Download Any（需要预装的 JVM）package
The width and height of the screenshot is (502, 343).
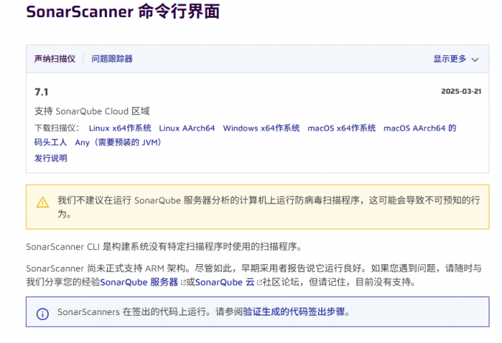click(x=118, y=142)
